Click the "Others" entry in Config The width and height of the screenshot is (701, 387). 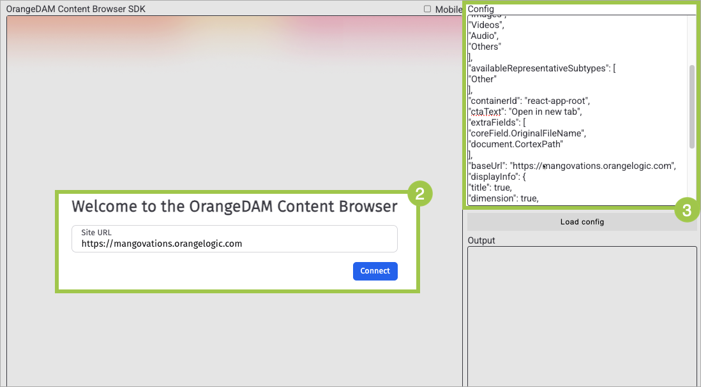485,47
